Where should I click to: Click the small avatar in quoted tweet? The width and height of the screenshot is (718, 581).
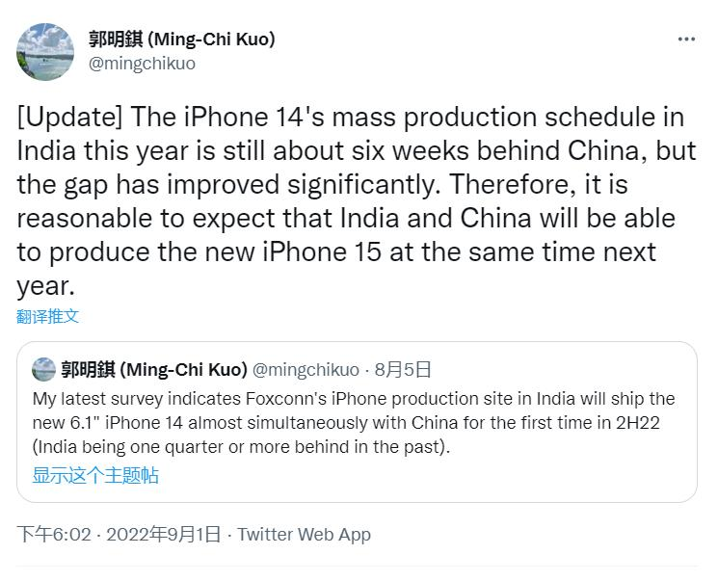(43, 370)
